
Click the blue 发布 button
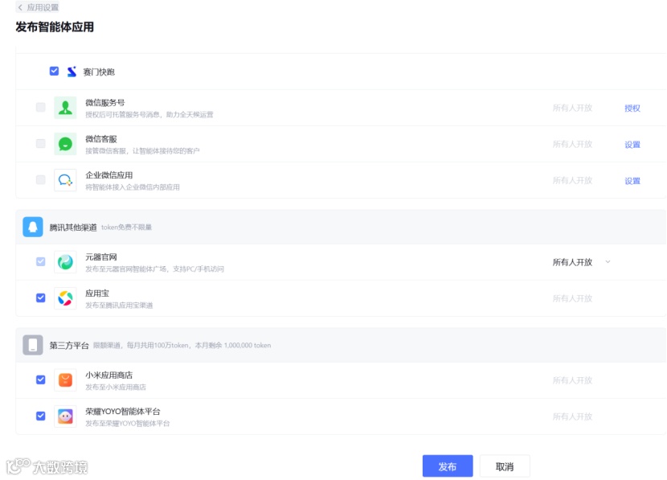tap(448, 466)
